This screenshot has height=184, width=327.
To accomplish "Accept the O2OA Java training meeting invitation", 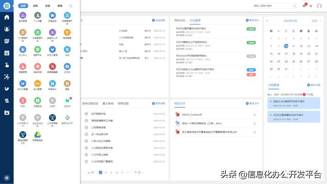I will (x=251, y=70).
